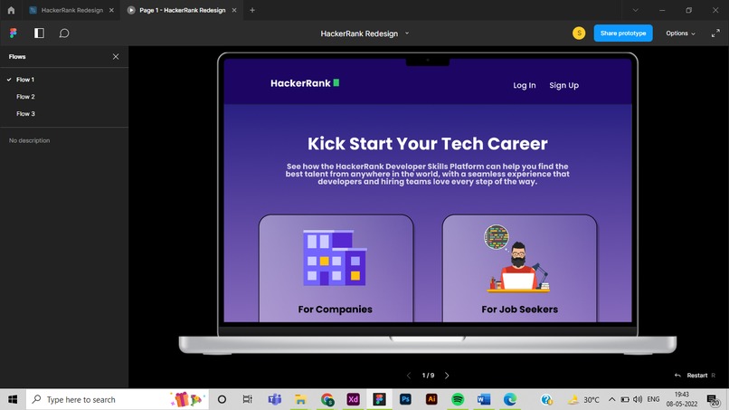729x410 pixels.
Task: Select the For Companies card
Action: (x=336, y=269)
